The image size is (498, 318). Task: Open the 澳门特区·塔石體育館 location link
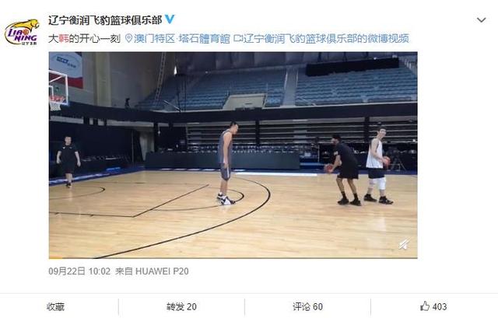tap(181, 39)
